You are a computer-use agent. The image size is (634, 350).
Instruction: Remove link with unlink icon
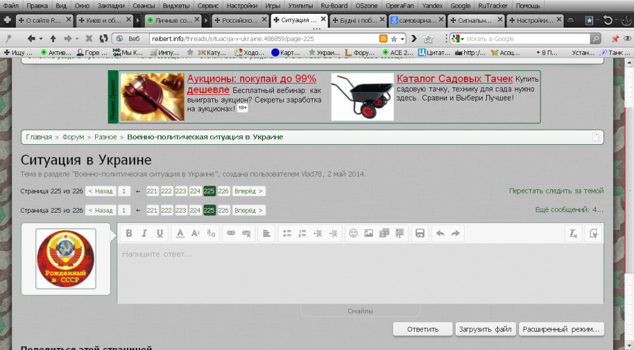246,234
